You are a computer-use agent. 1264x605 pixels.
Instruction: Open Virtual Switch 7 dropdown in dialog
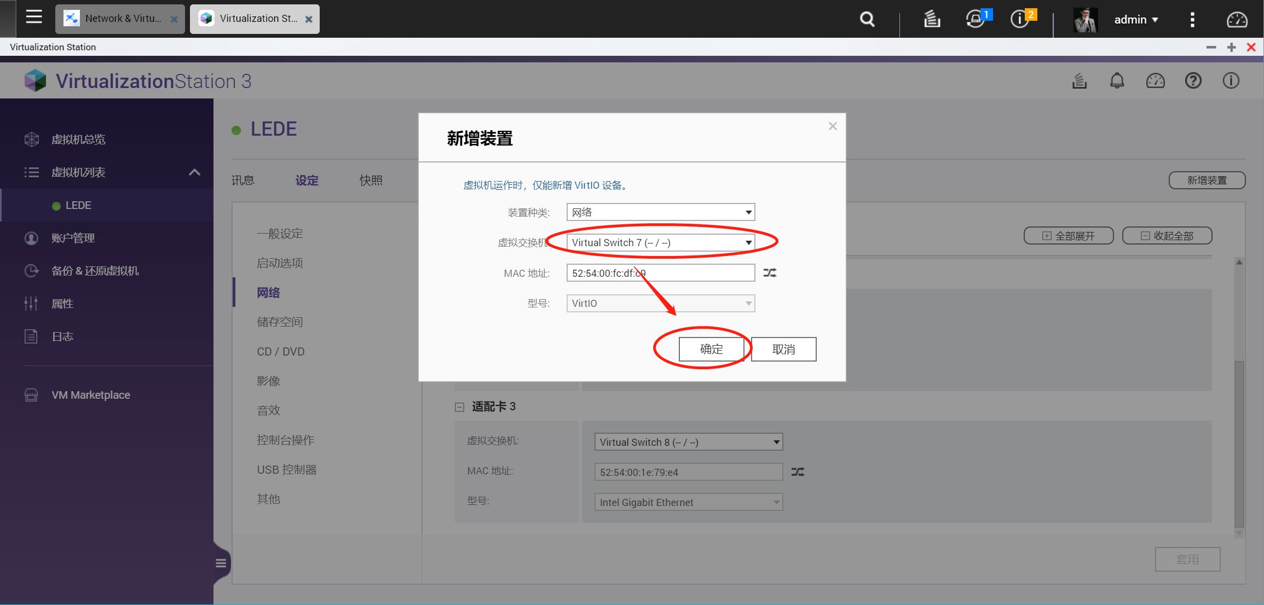pos(661,242)
